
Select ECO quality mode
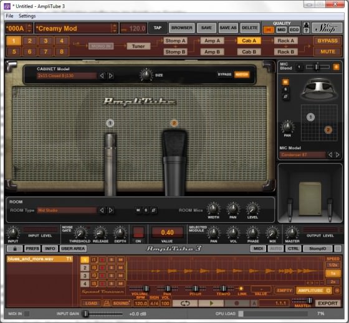click(x=294, y=30)
